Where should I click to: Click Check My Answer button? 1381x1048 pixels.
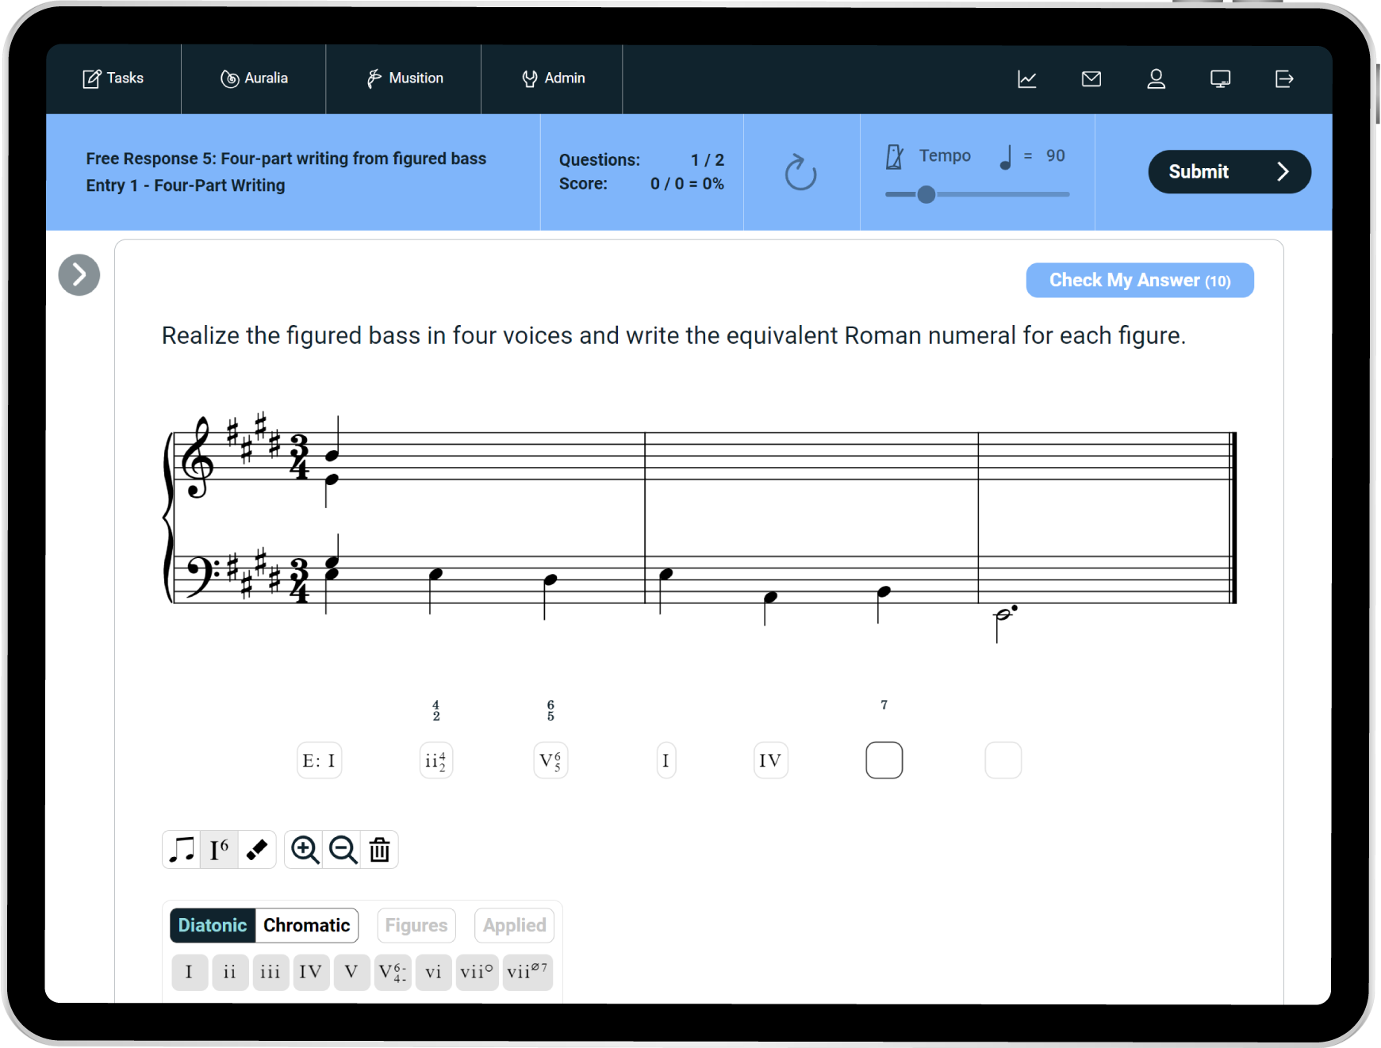[x=1139, y=281]
